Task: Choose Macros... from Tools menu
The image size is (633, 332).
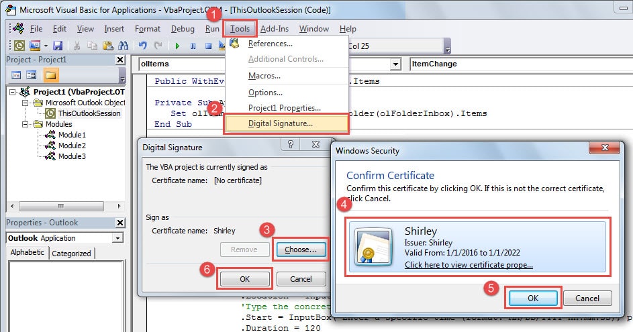Action: tap(287, 76)
